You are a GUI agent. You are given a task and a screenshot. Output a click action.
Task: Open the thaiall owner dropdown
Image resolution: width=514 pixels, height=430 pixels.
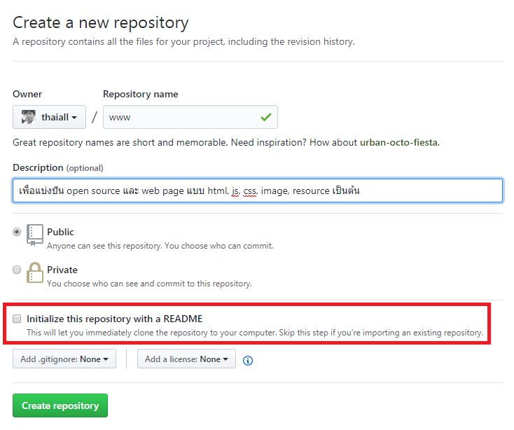pos(49,117)
